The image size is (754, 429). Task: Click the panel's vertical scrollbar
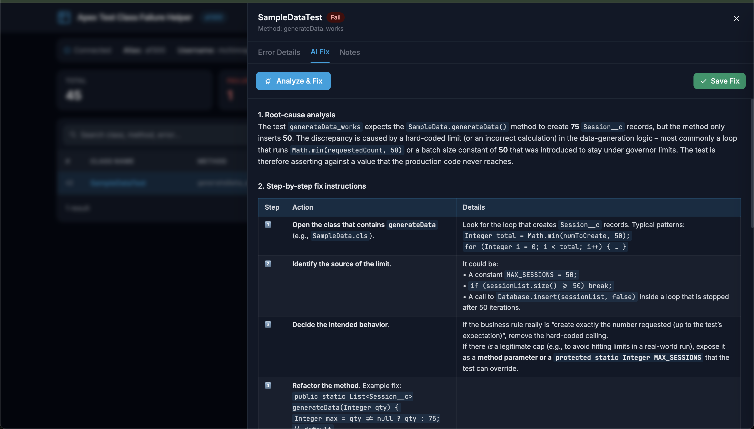click(x=752, y=164)
